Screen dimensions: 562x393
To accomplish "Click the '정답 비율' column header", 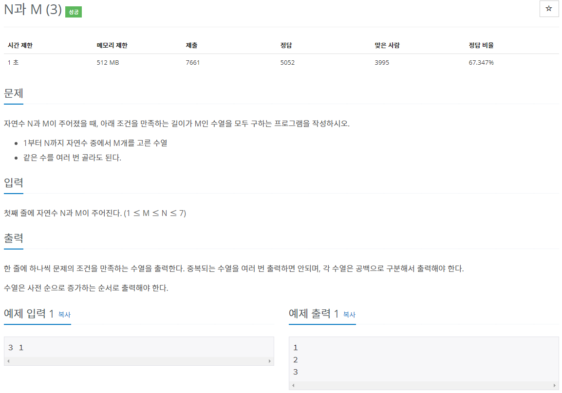I will [481, 45].
